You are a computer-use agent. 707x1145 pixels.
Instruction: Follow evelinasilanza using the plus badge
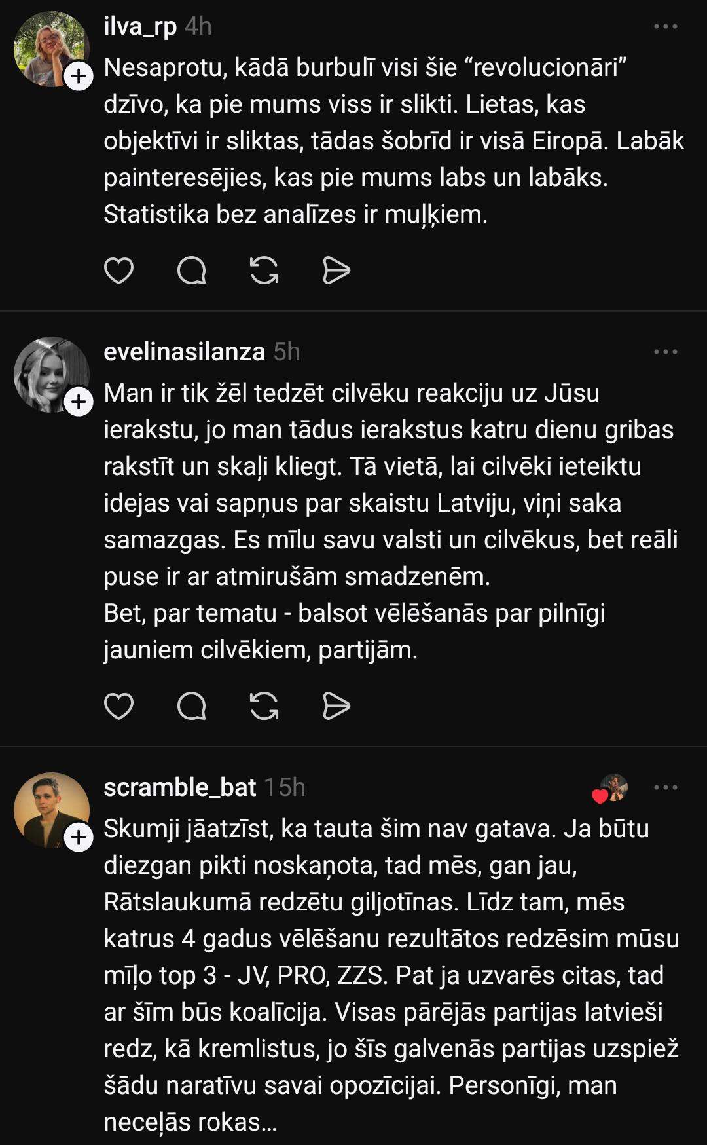point(79,402)
